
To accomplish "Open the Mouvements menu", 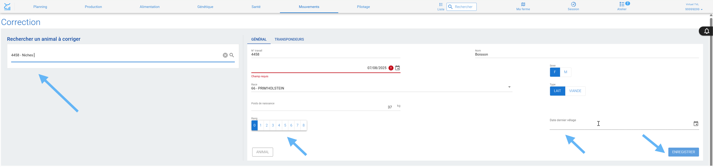I will click(309, 7).
